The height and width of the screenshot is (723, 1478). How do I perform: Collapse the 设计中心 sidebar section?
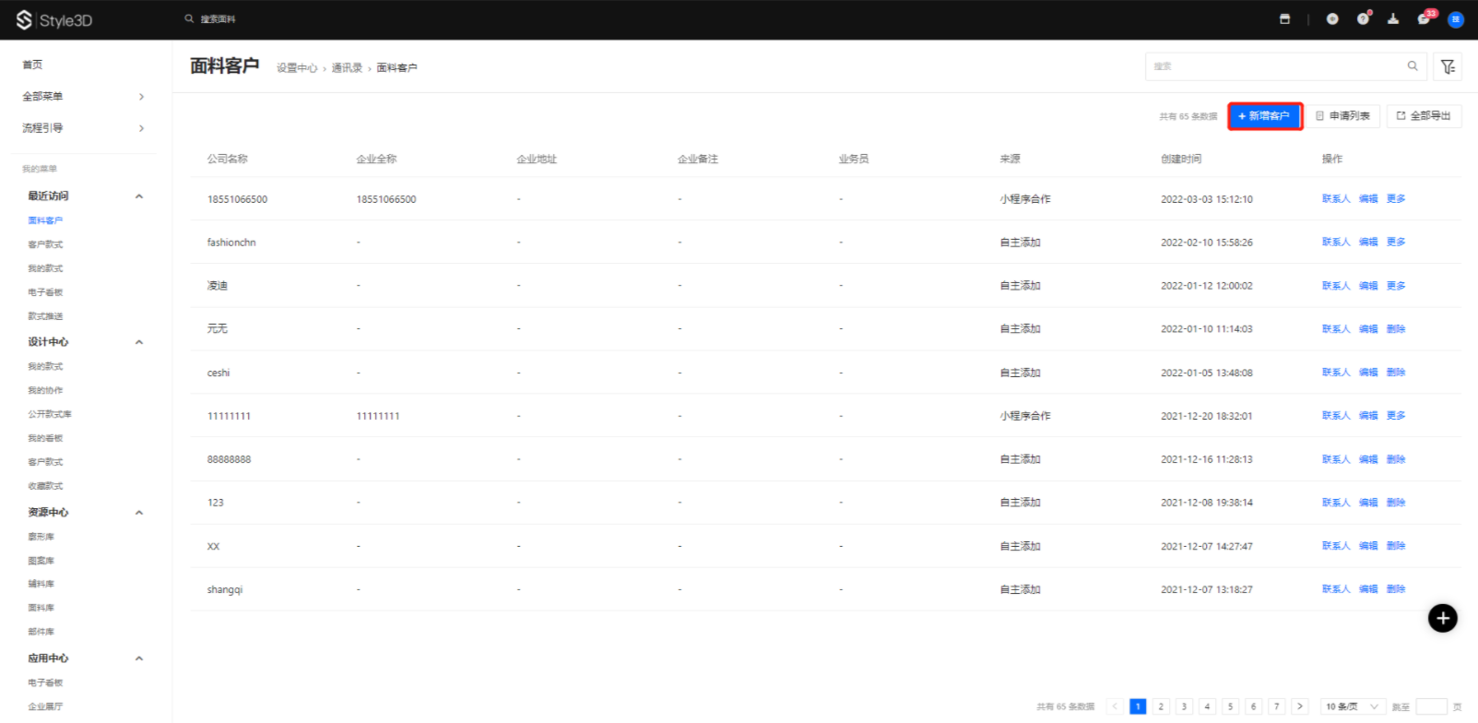tap(139, 342)
